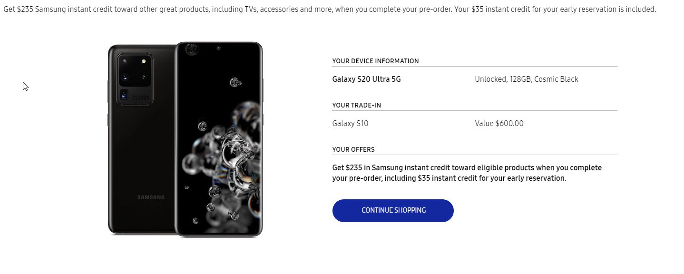The width and height of the screenshot is (684, 274).
Task: Click the Galaxy S10 trade-in label
Action: 350,124
